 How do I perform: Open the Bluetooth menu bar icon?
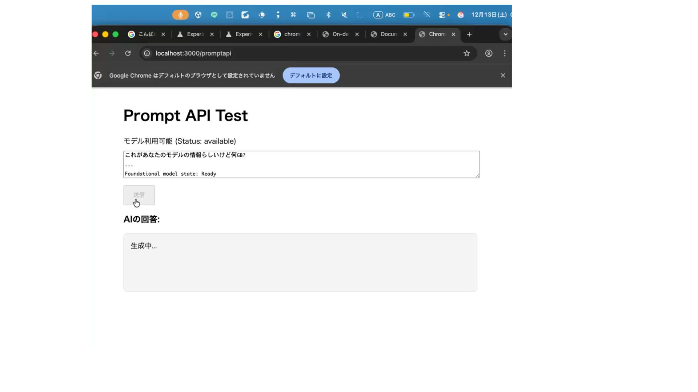(x=328, y=15)
